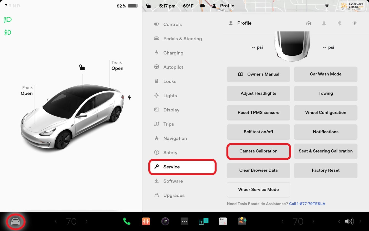Decrease volume with the left arrow
This screenshot has height=231, width=369.
click(x=339, y=221)
